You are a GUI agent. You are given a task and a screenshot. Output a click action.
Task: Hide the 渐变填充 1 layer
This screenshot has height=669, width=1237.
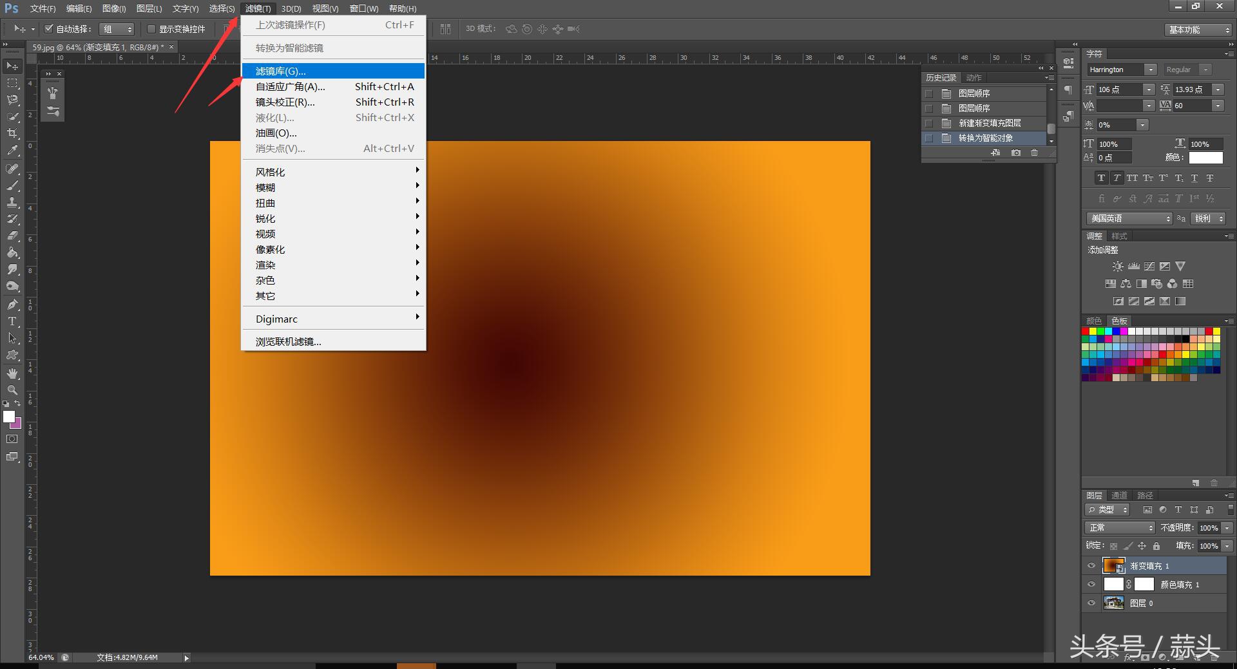(x=1091, y=566)
